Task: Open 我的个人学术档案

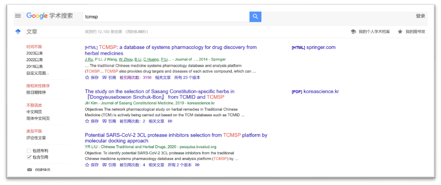Action: [374, 32]
